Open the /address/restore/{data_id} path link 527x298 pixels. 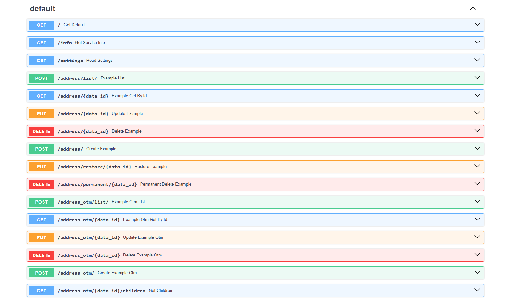pyautogui.click(x=94, y=167)
